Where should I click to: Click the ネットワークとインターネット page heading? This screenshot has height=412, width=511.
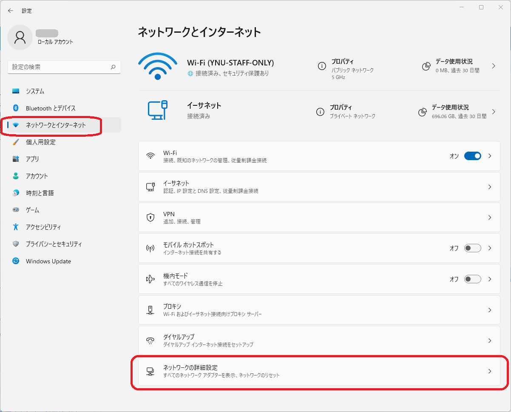[x=199, y=32]
